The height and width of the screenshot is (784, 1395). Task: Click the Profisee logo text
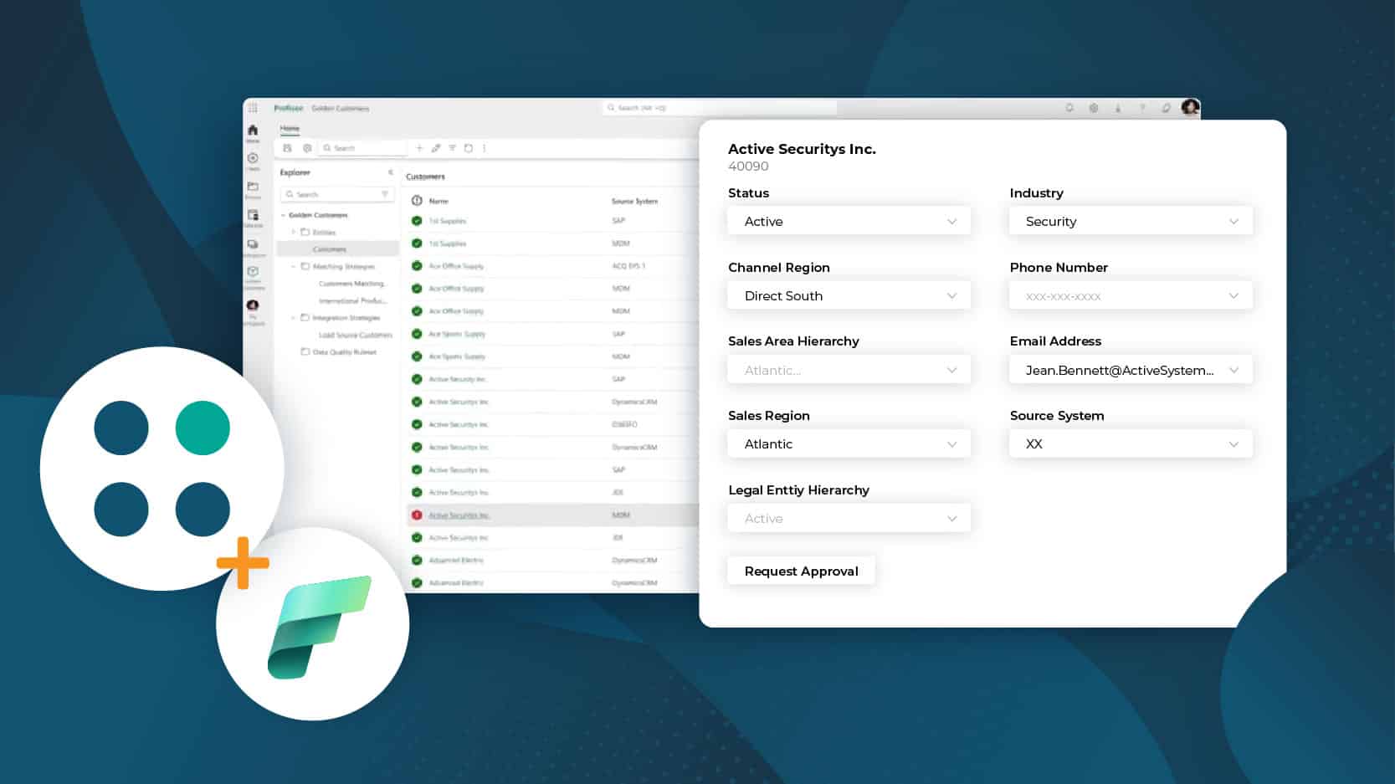289,108
